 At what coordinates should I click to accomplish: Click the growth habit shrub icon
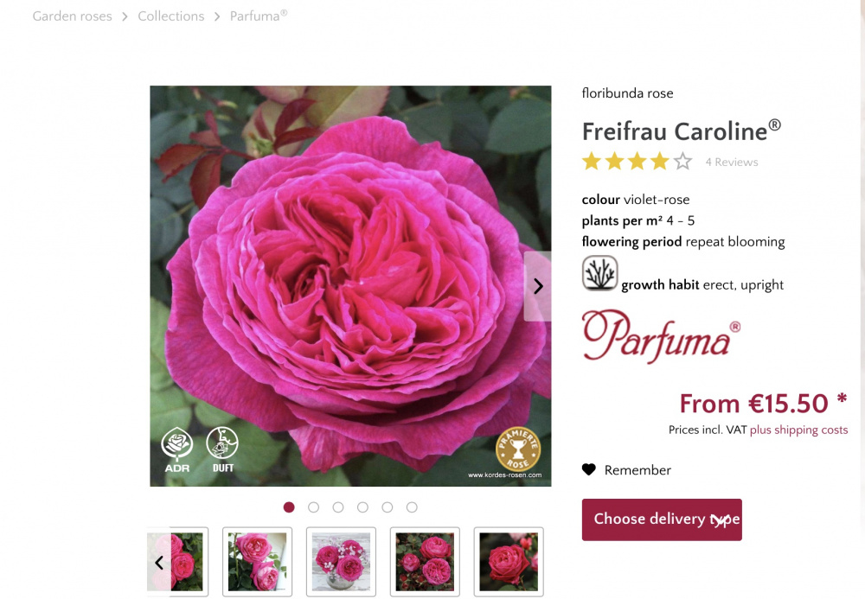click(x=599, y=273)
